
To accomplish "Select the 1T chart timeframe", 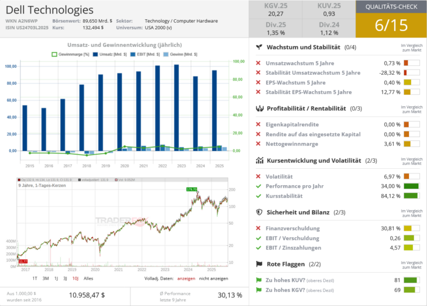I will pos(35,279).
